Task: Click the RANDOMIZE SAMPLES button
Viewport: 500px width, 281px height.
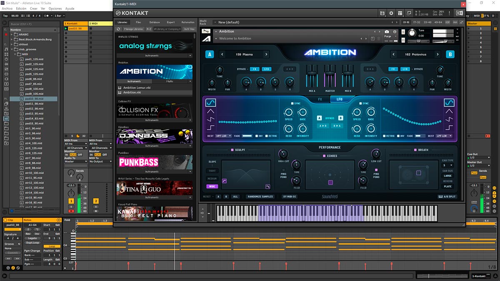Action: point(260,196)
